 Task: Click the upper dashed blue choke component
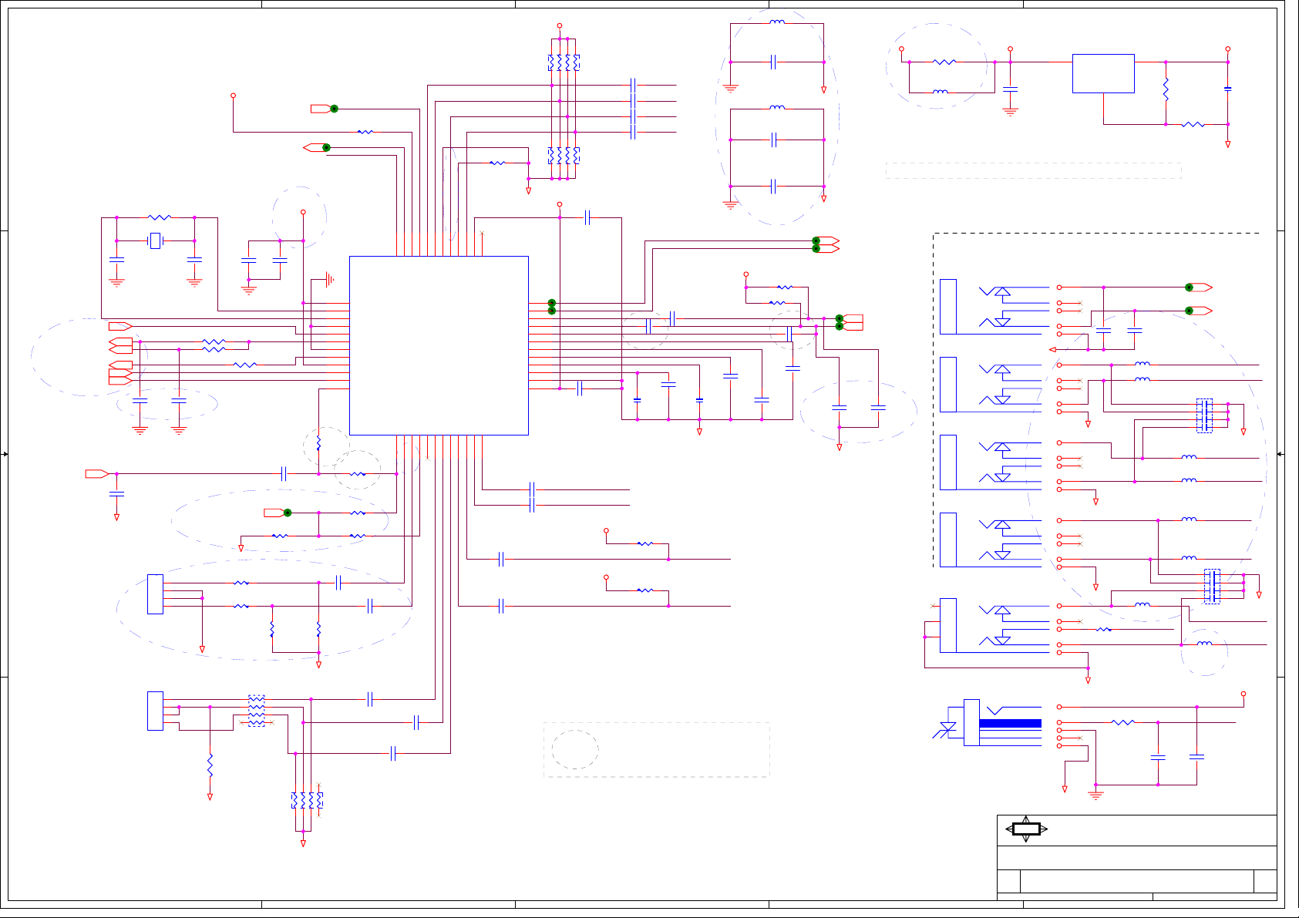click(x=1204, y=415)
